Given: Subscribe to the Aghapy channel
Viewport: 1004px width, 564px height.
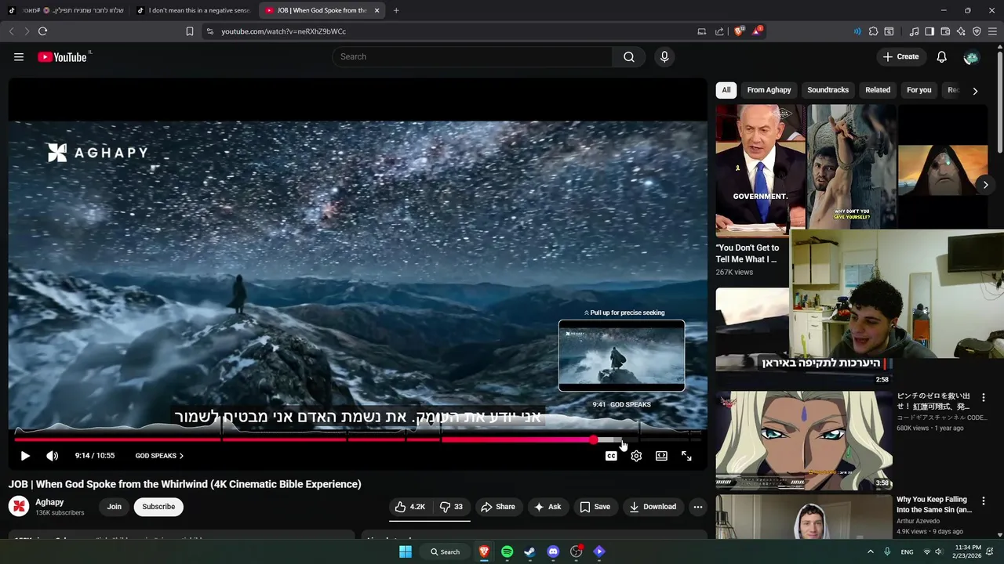Looking at the screenshot, I should click(x=158, y=507).
